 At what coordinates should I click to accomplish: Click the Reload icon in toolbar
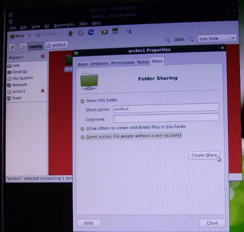click(91, 32)
